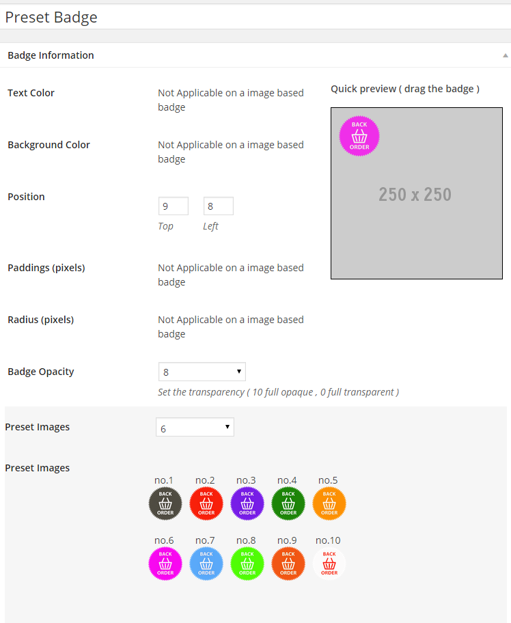This screenshot has height=623, width=511.
Task: Click the Badge Opacity label
Action: [x=41, y=372]
